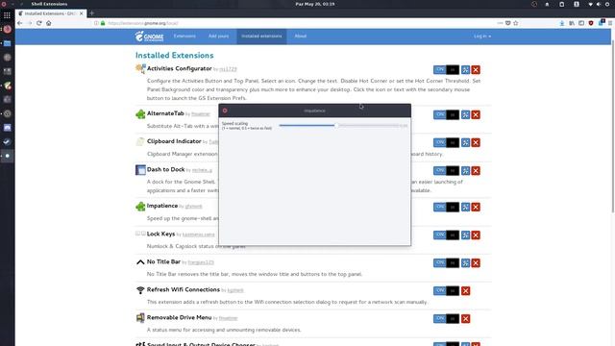
Task: Remove the Removable Drive Menu extension
Action: (x=465, y=318)
